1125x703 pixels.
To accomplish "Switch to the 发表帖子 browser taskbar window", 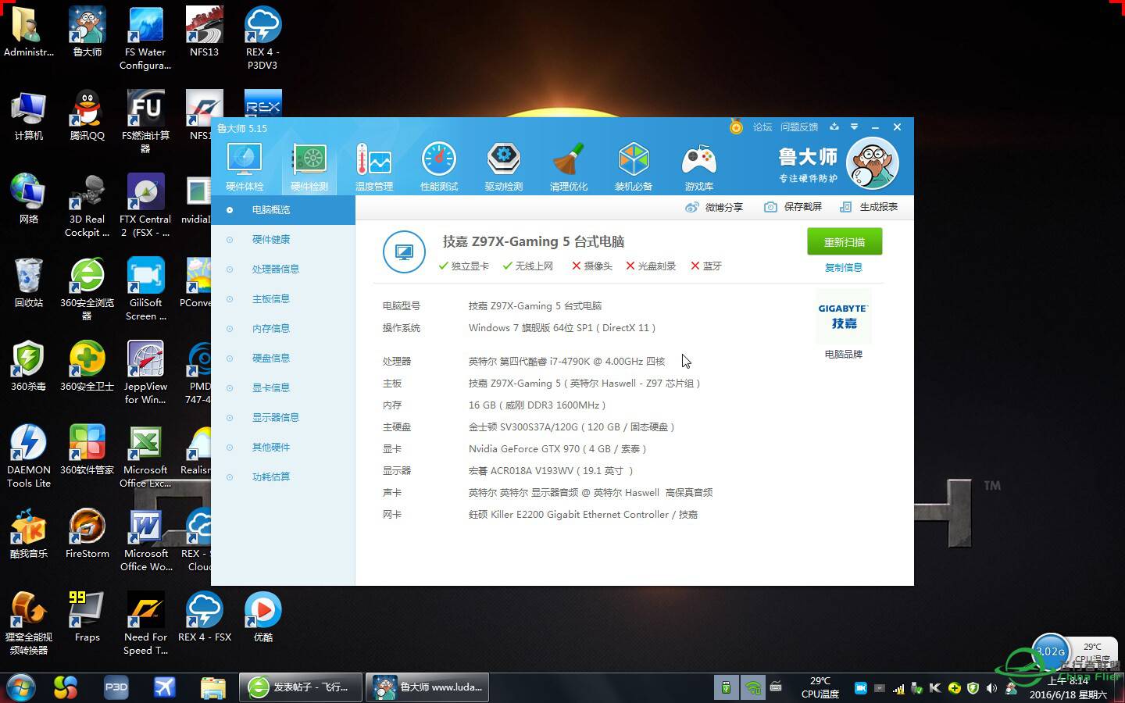I will [300, 687].
